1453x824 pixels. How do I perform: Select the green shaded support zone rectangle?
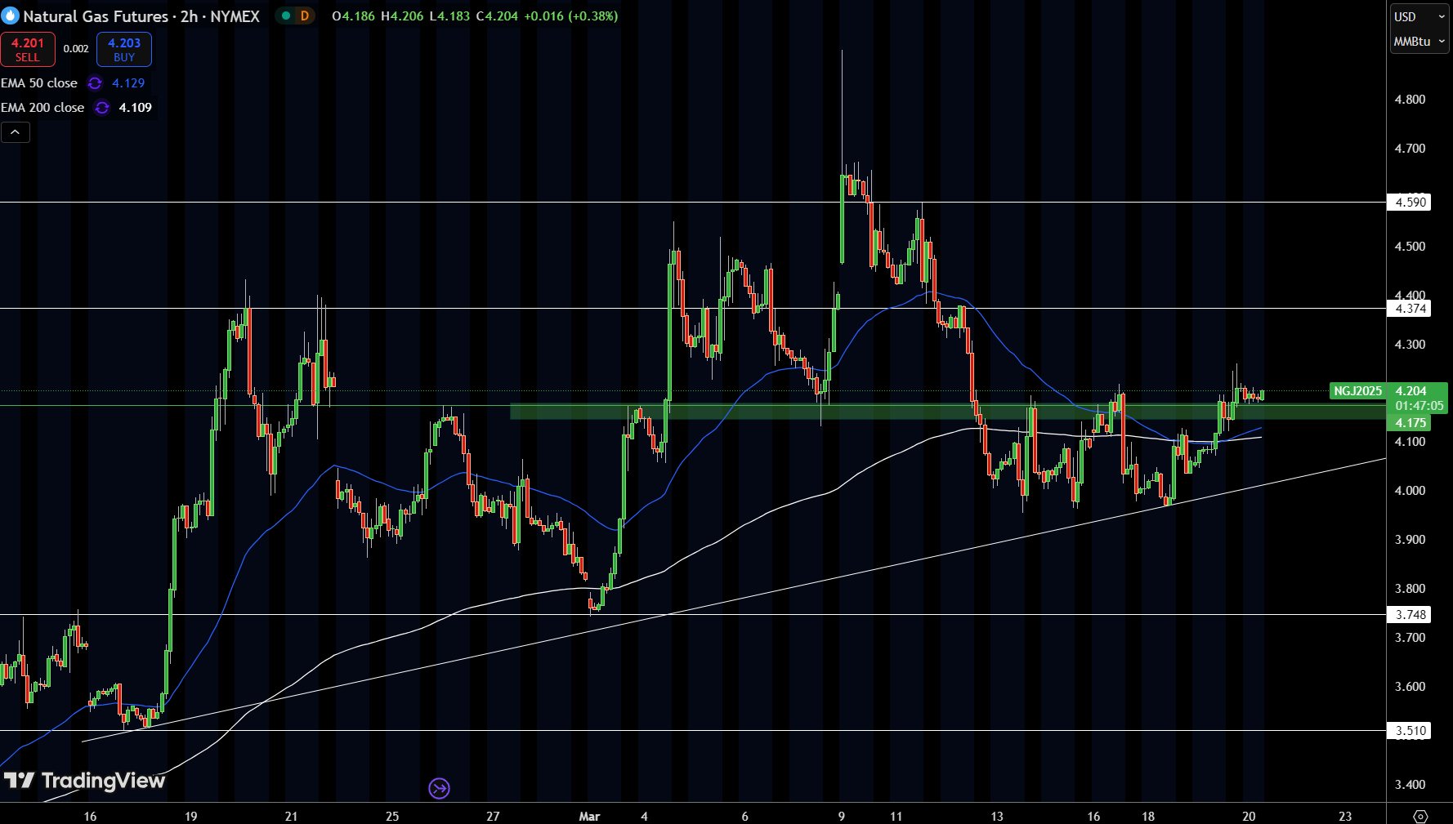[x=948, y=412]
